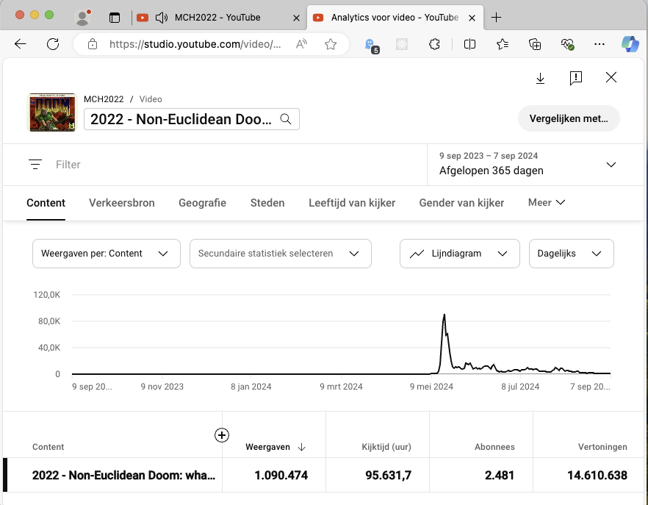Image resolution: width=648 pixels, height=505 pixels.
Task: Click the browser address bar URL
Action: (x=195, y=44)
